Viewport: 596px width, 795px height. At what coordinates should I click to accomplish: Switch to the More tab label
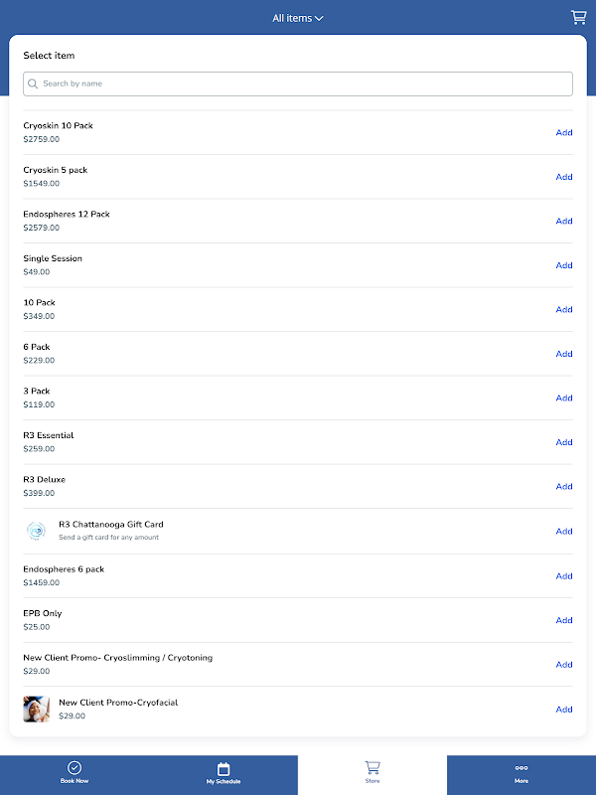click(x=521, y=781)
